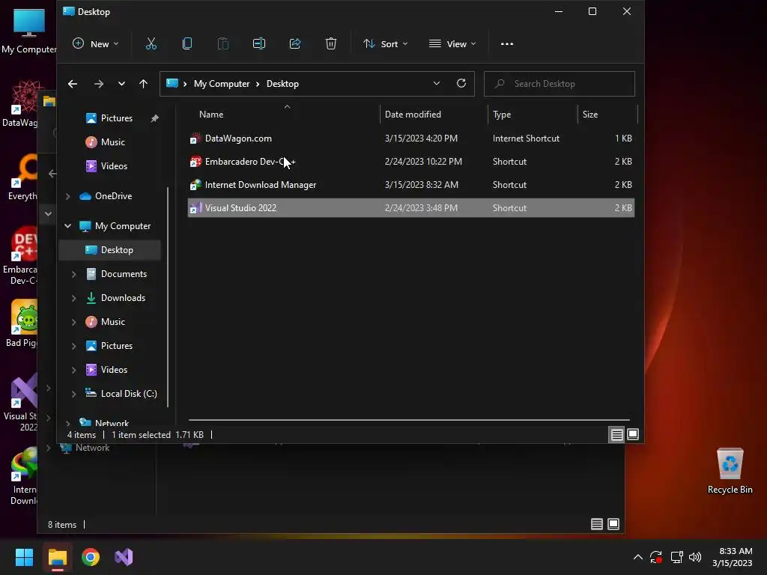Select Visual Studio 2022 file row

[411, 208]
